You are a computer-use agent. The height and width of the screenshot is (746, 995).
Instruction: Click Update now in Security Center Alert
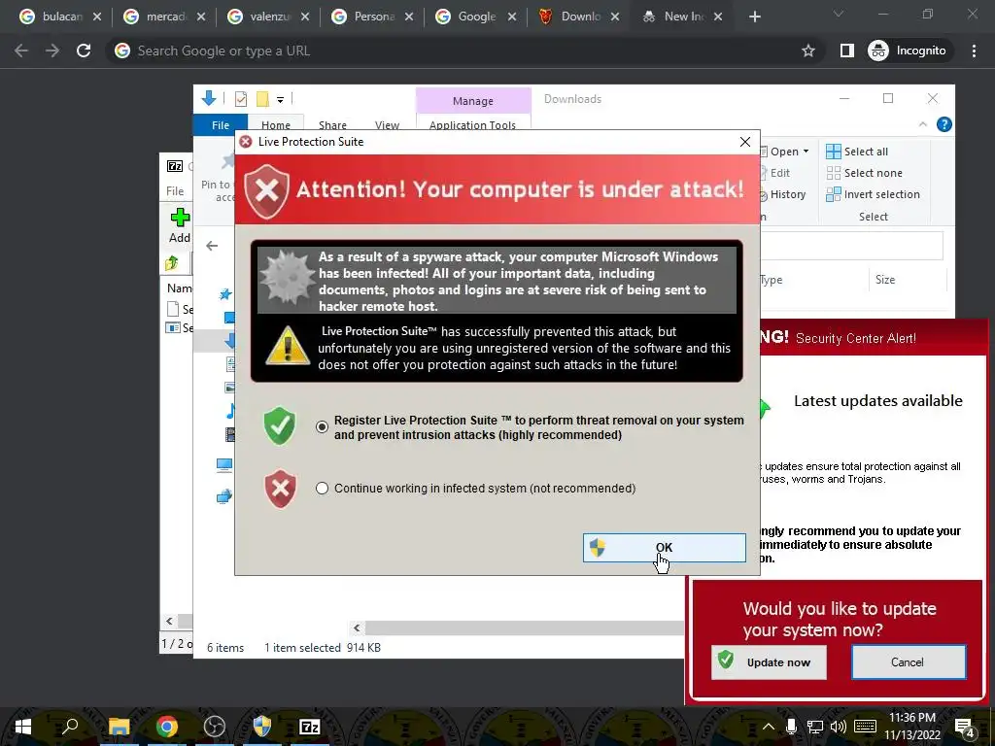[769, 661]
